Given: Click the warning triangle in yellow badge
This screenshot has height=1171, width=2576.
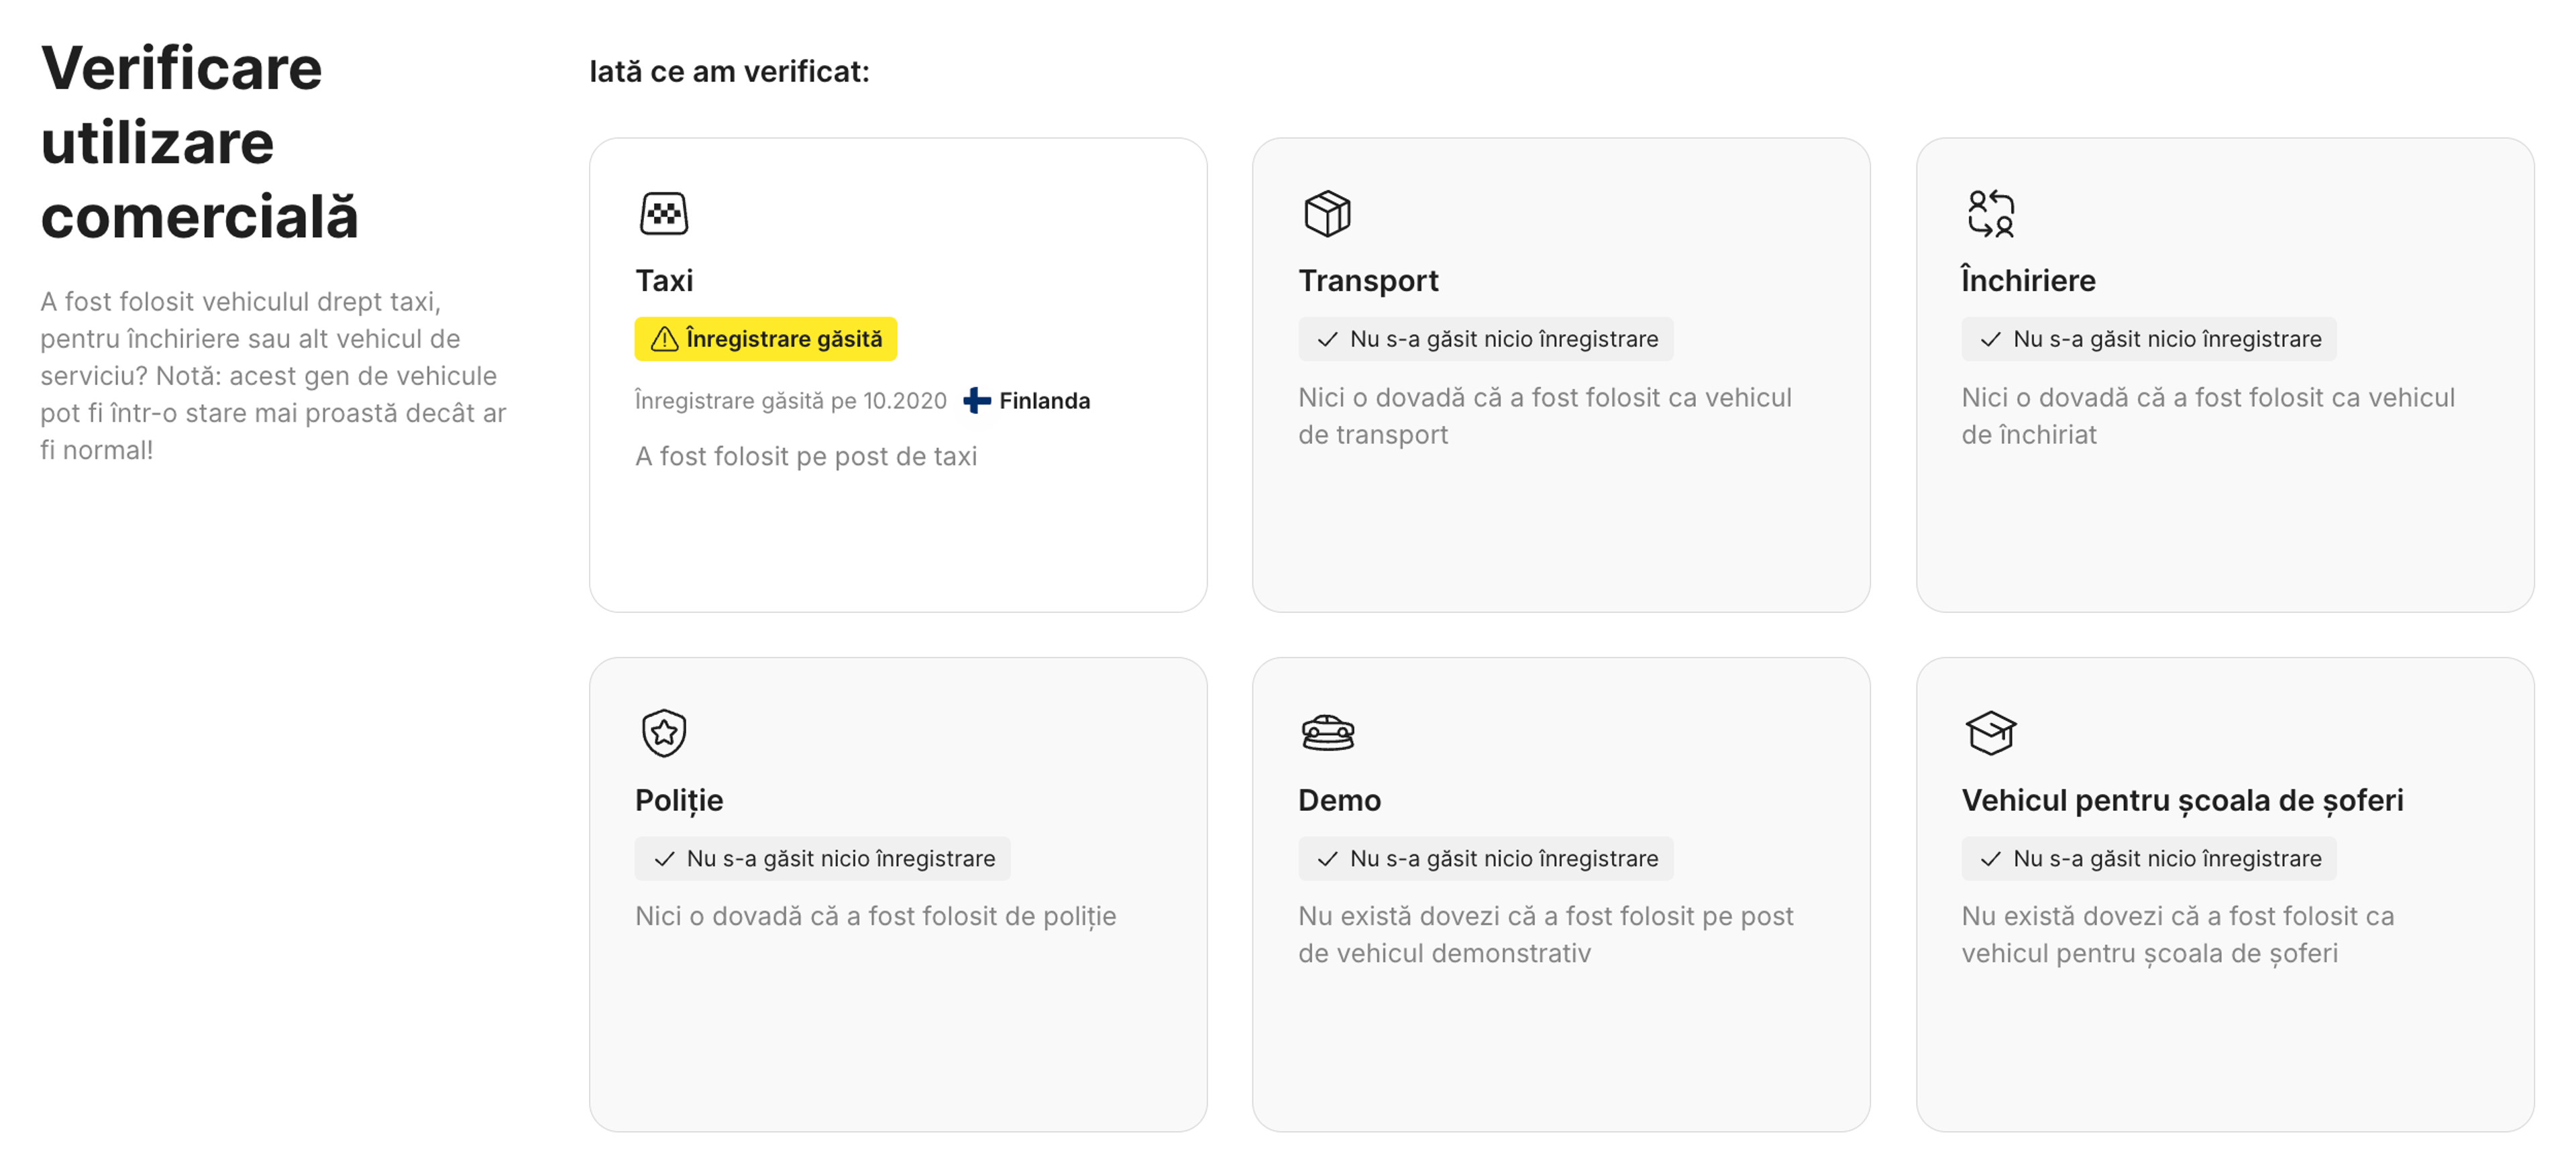Looking at the screenshot, I should click(x=664, y=339).
